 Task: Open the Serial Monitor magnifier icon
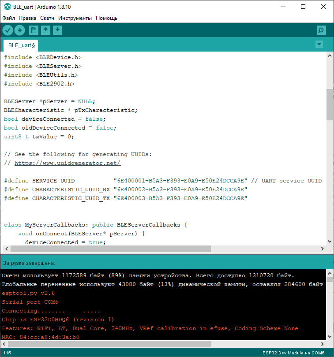[321, 30]
